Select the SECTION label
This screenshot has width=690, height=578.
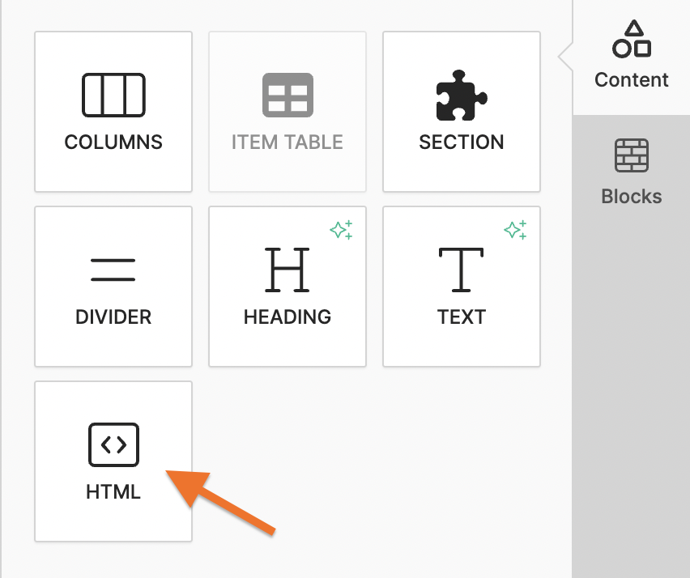click(462, 142)
